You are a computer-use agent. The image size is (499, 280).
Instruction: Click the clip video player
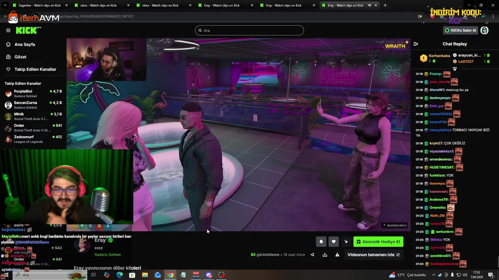(x=238, y=135)
